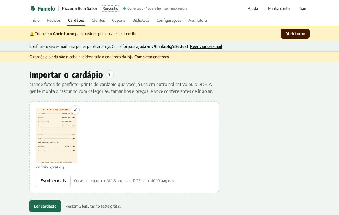Click Sair to log out

point(303,8)
